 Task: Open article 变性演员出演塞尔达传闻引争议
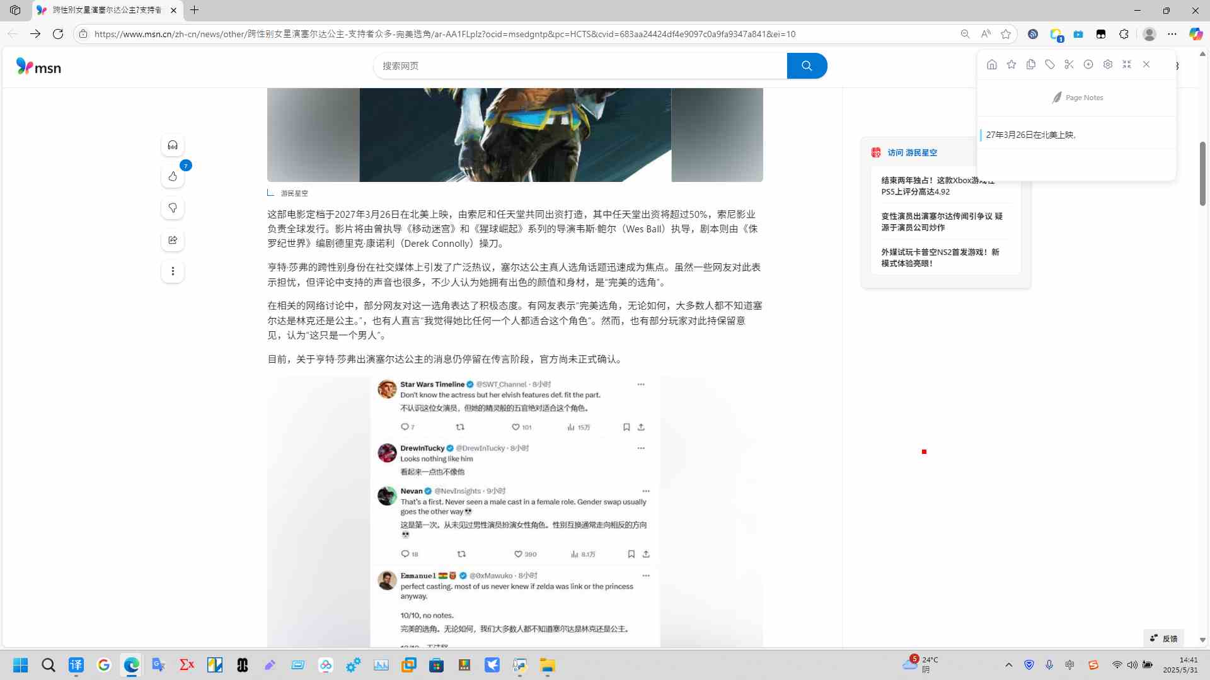tap(942, 222)
